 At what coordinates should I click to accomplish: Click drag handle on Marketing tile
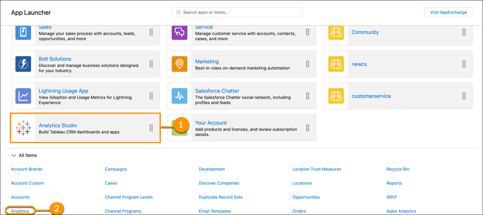click(307, 64)
